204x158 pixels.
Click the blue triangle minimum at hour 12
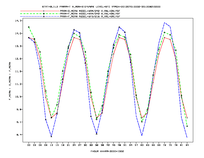click(x=52, y=137)
